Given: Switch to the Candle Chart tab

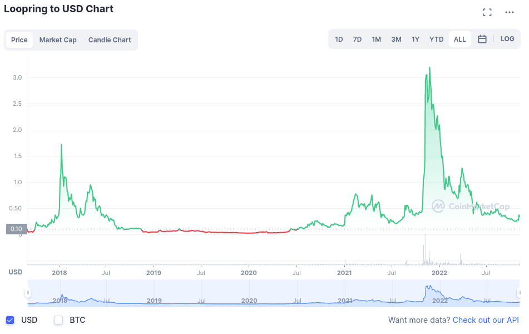Looking at the screenshot, I should pos(110,40).
